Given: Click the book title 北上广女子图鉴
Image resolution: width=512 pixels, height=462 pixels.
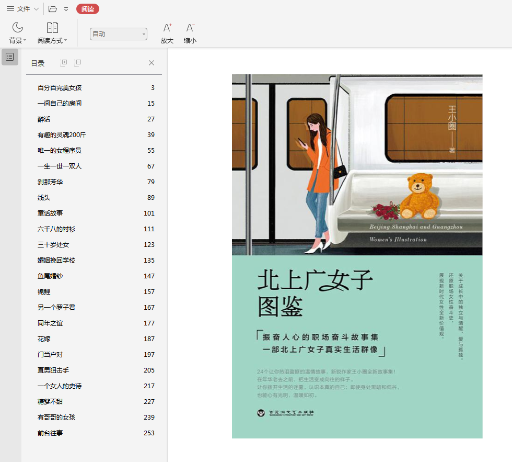Looking at the screenshot, I should 315,294.
